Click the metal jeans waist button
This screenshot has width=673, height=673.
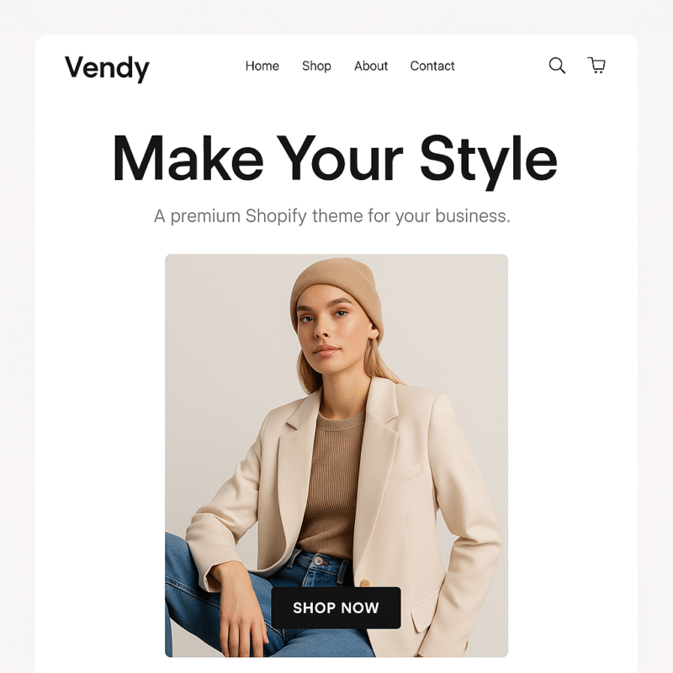point(319,561)
